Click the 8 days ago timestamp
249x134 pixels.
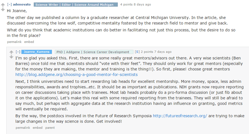[142, 4]
